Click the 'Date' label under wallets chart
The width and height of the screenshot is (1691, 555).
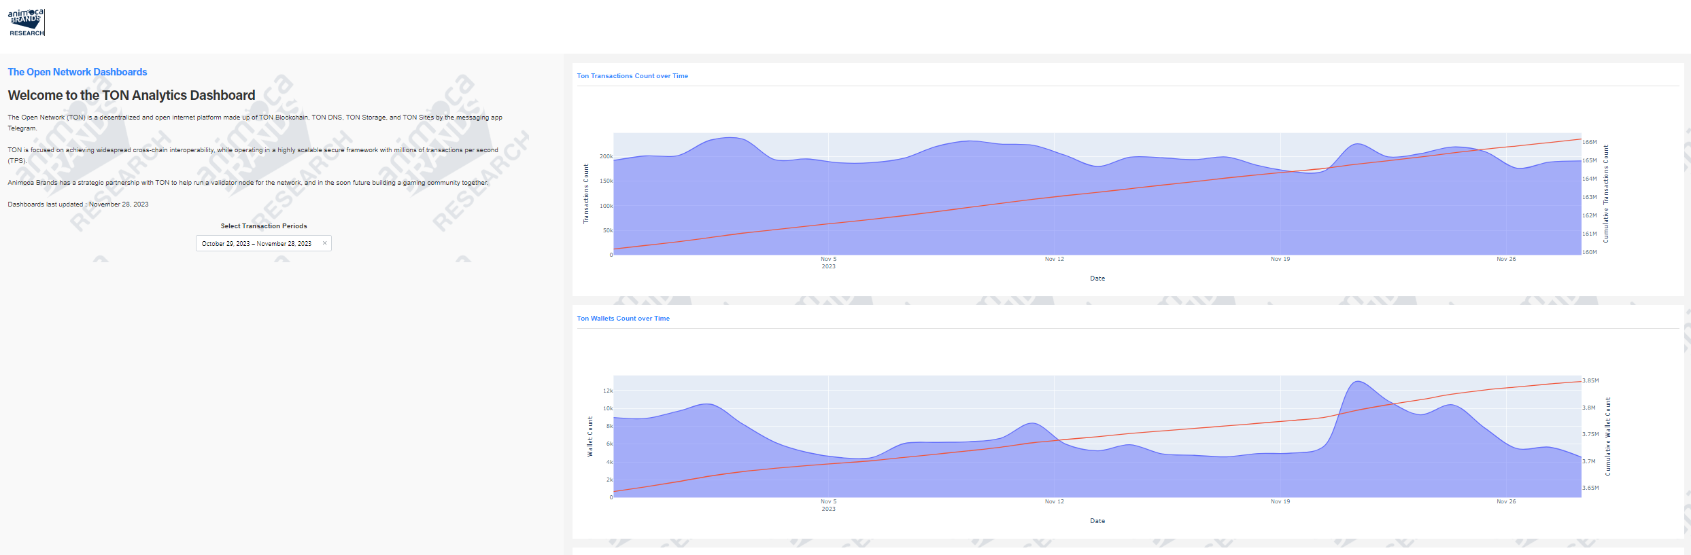click(1097, 521)
